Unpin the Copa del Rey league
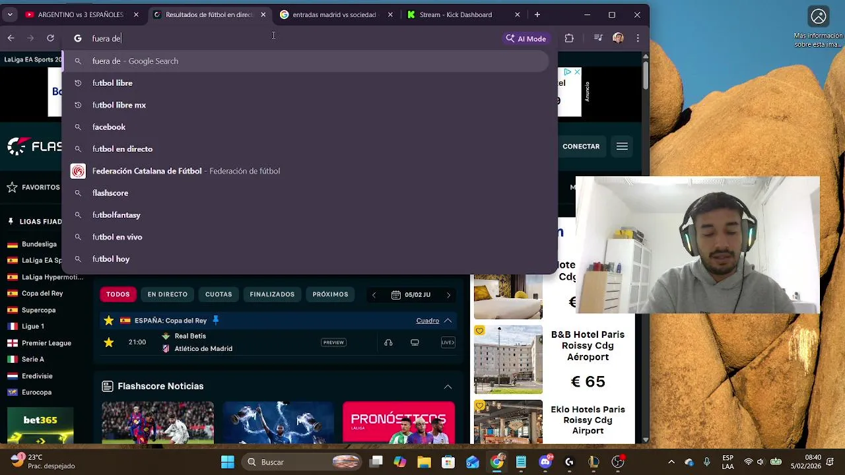 point(215,321)
